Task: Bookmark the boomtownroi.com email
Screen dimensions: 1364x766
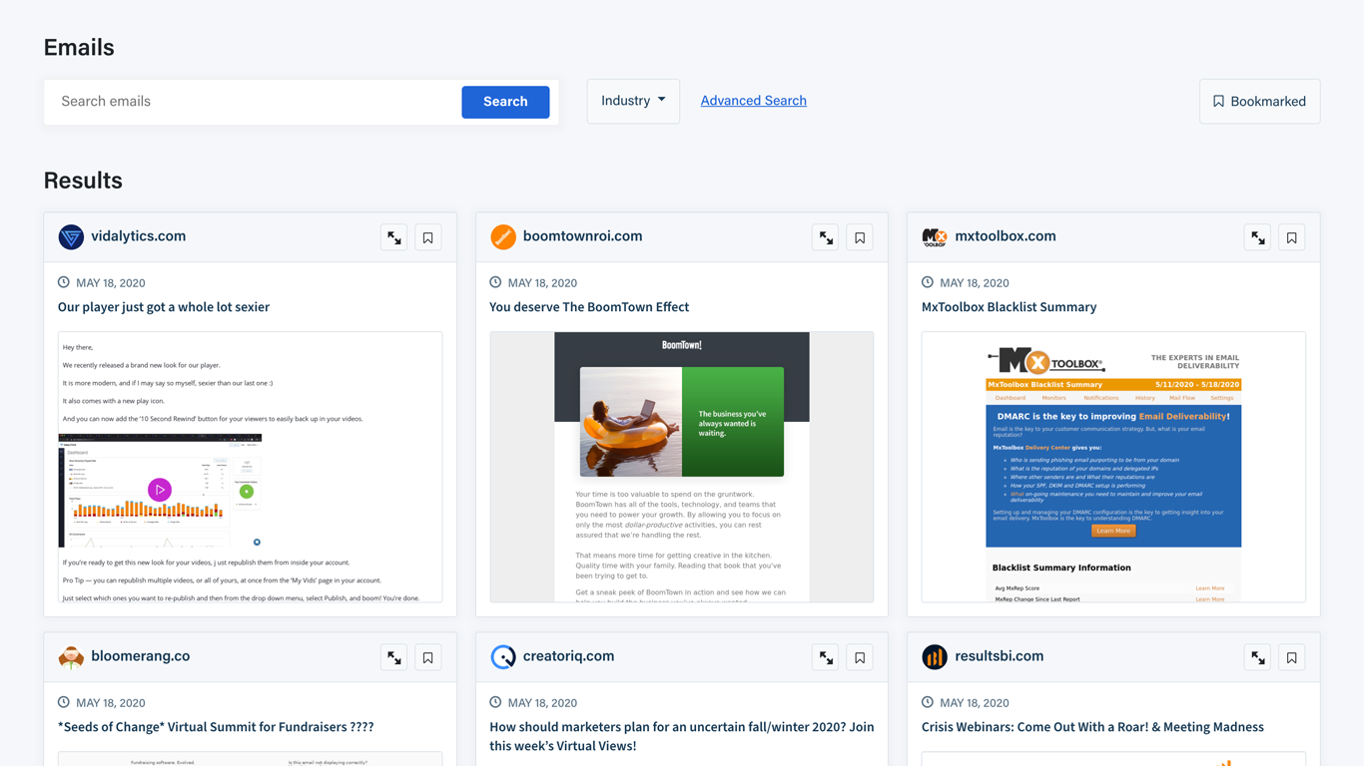Action: (x=860, y=237)
